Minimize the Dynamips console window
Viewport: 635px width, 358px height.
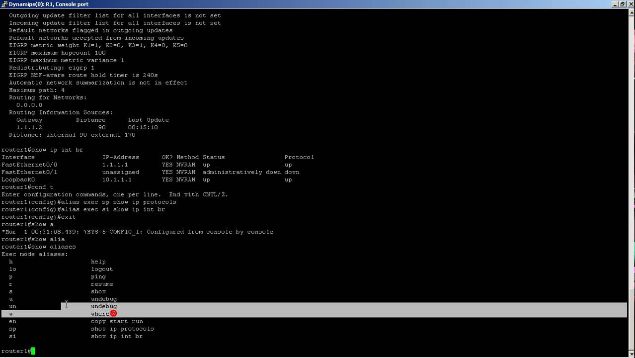pyautogui.click(x=615, y=4)
